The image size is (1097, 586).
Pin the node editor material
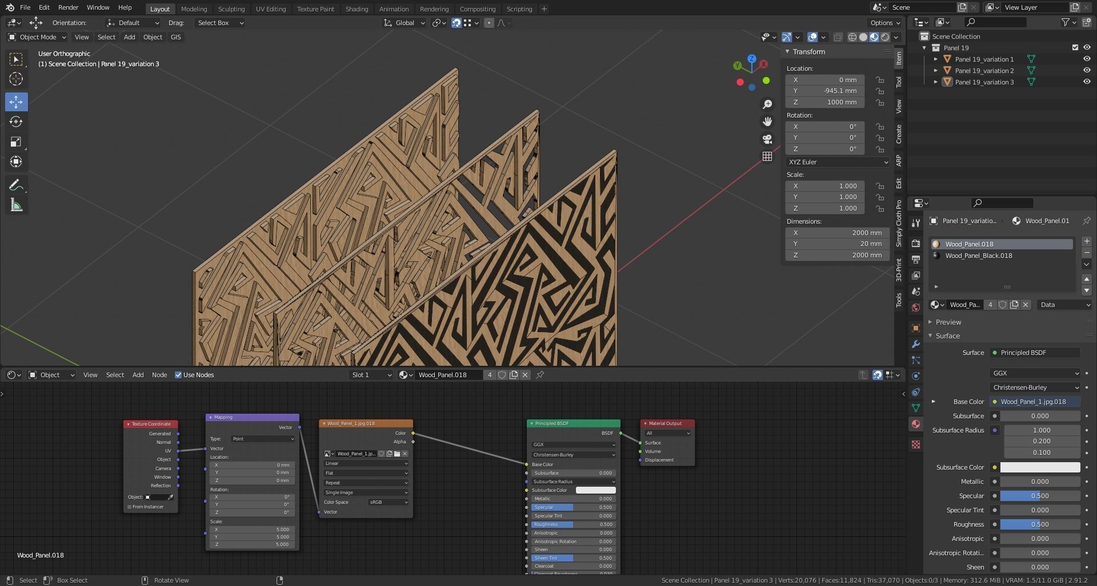coord(540,375)
